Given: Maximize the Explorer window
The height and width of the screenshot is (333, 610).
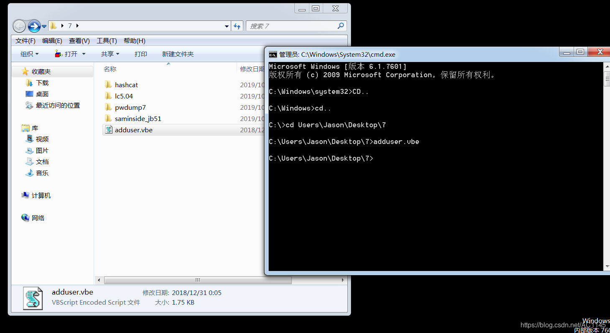Looking at the screenshot, I should coord(316,8).
